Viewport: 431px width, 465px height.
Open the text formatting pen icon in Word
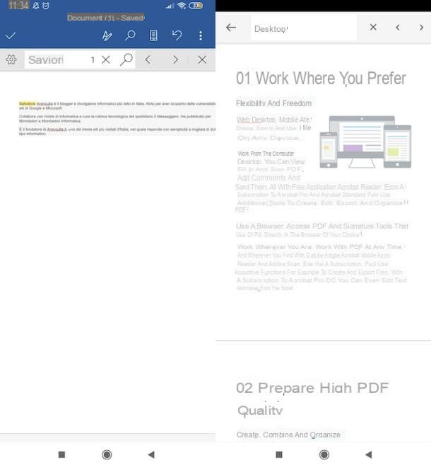click(107, 35)
